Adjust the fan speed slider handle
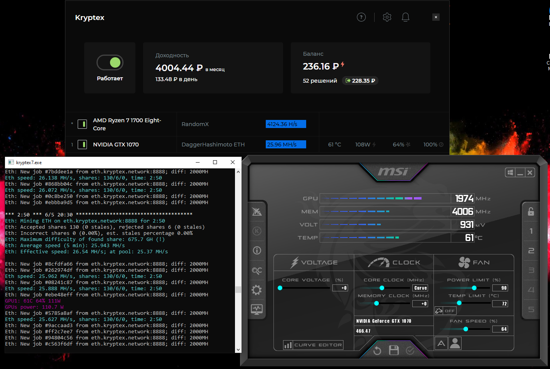This screenshot has width=550, height=369. 466,329
